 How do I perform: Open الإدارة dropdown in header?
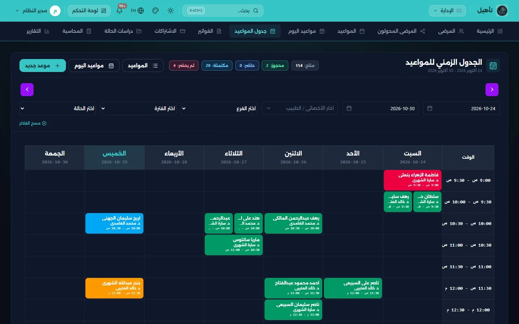447,10
